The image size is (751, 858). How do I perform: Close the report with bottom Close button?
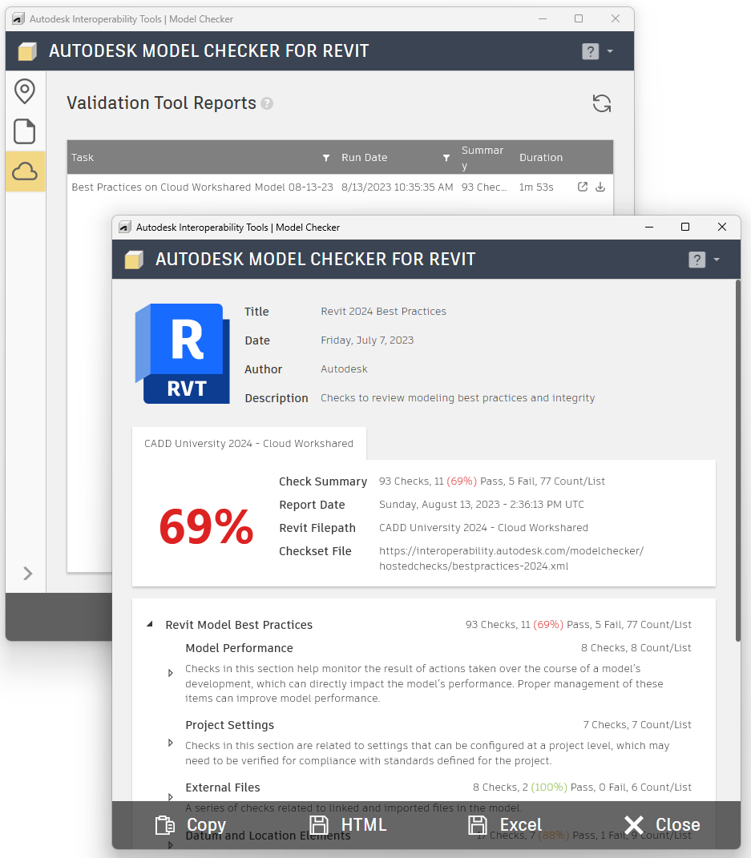pyautogui.click(x=662, y=824)
